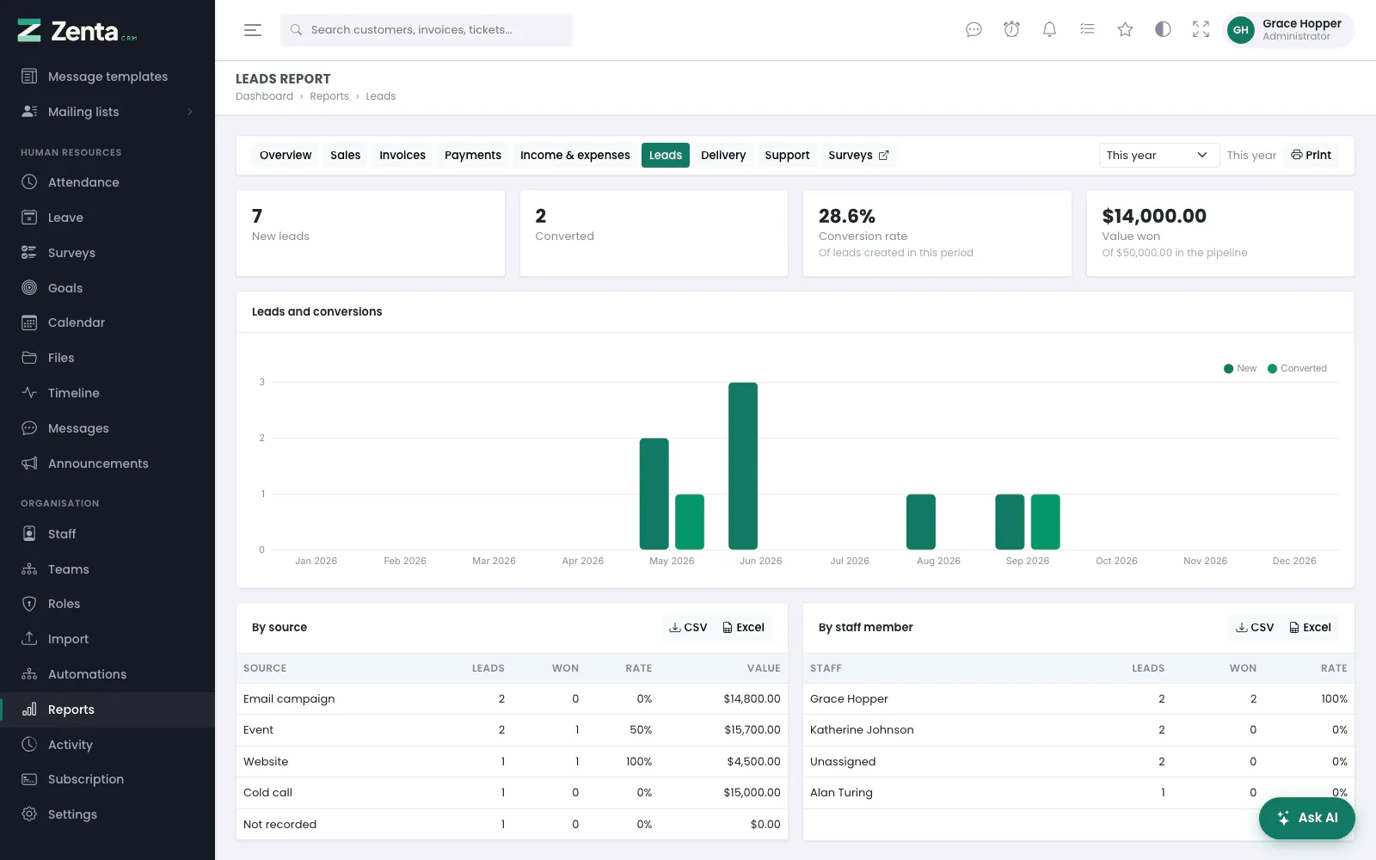Open Calendar in the sidebar
The width and height of the screenshot is (1376, 860).
point(107,322)
